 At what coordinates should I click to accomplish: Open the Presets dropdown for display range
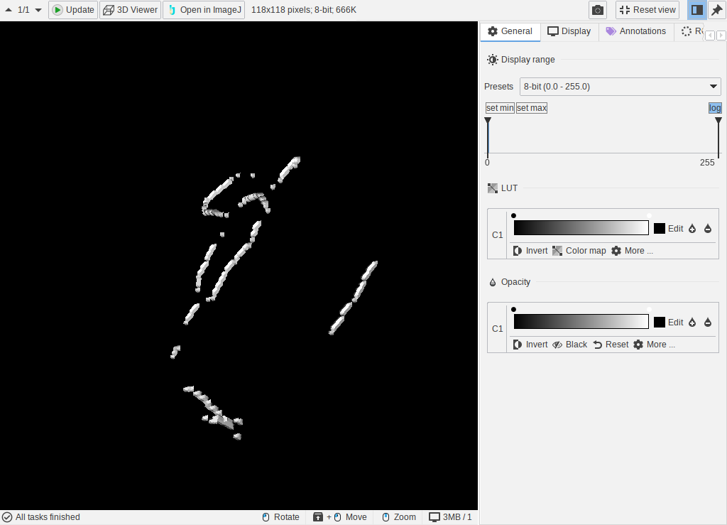pos(621,87)
